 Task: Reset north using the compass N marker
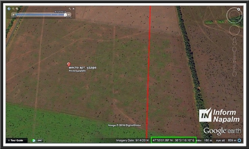pyautogui.click(x=239, y=9)
